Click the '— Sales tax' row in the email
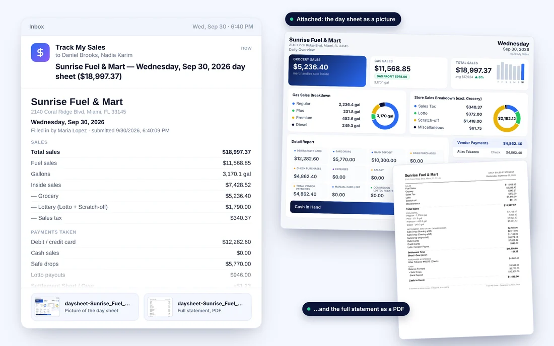 (141, 218)
